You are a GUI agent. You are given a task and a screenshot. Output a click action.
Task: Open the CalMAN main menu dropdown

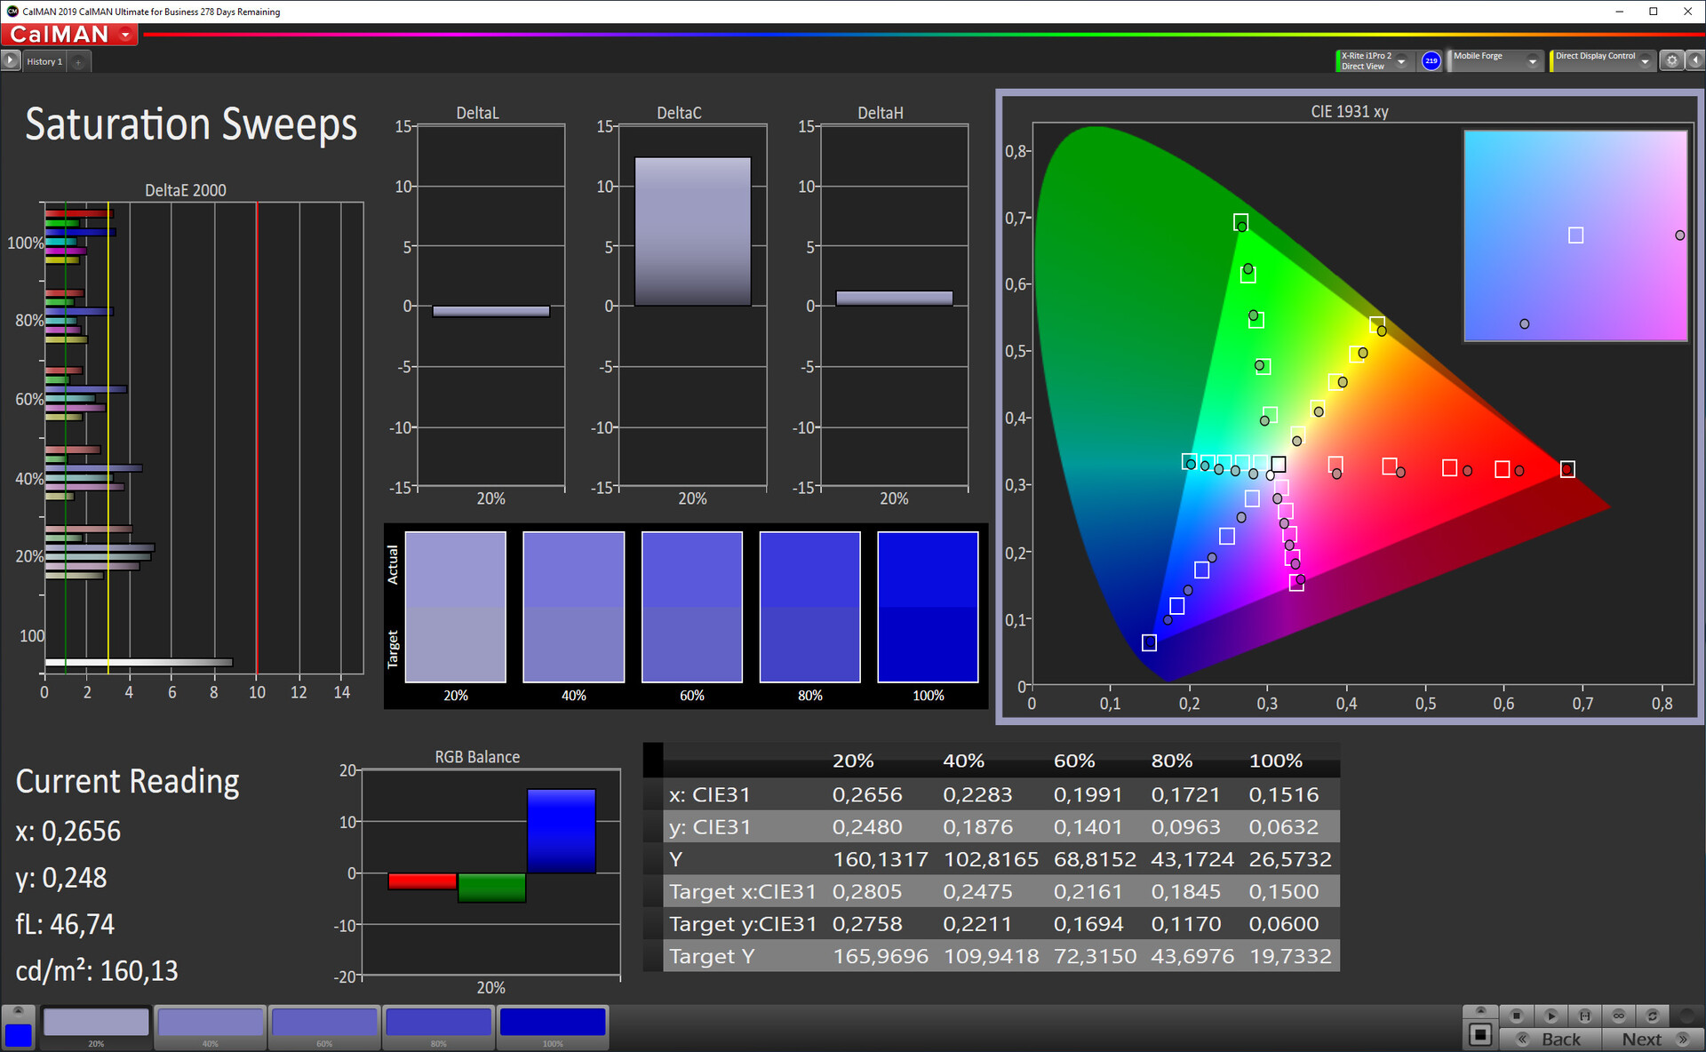click(126, 35)
